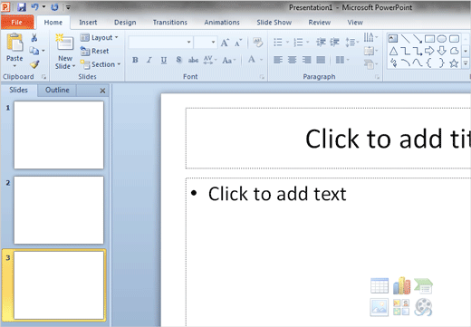Viewport: 471px width, 327px height.
Task: Open the File tab
Action: [x=17, y=23]
